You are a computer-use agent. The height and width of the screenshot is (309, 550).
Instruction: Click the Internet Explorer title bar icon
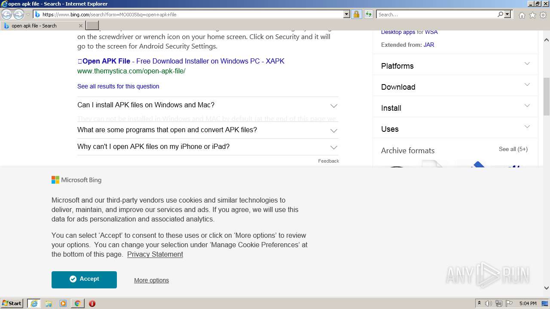point(4,4)
